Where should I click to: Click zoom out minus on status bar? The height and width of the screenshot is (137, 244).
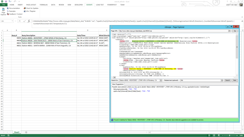tap(222, 135)
